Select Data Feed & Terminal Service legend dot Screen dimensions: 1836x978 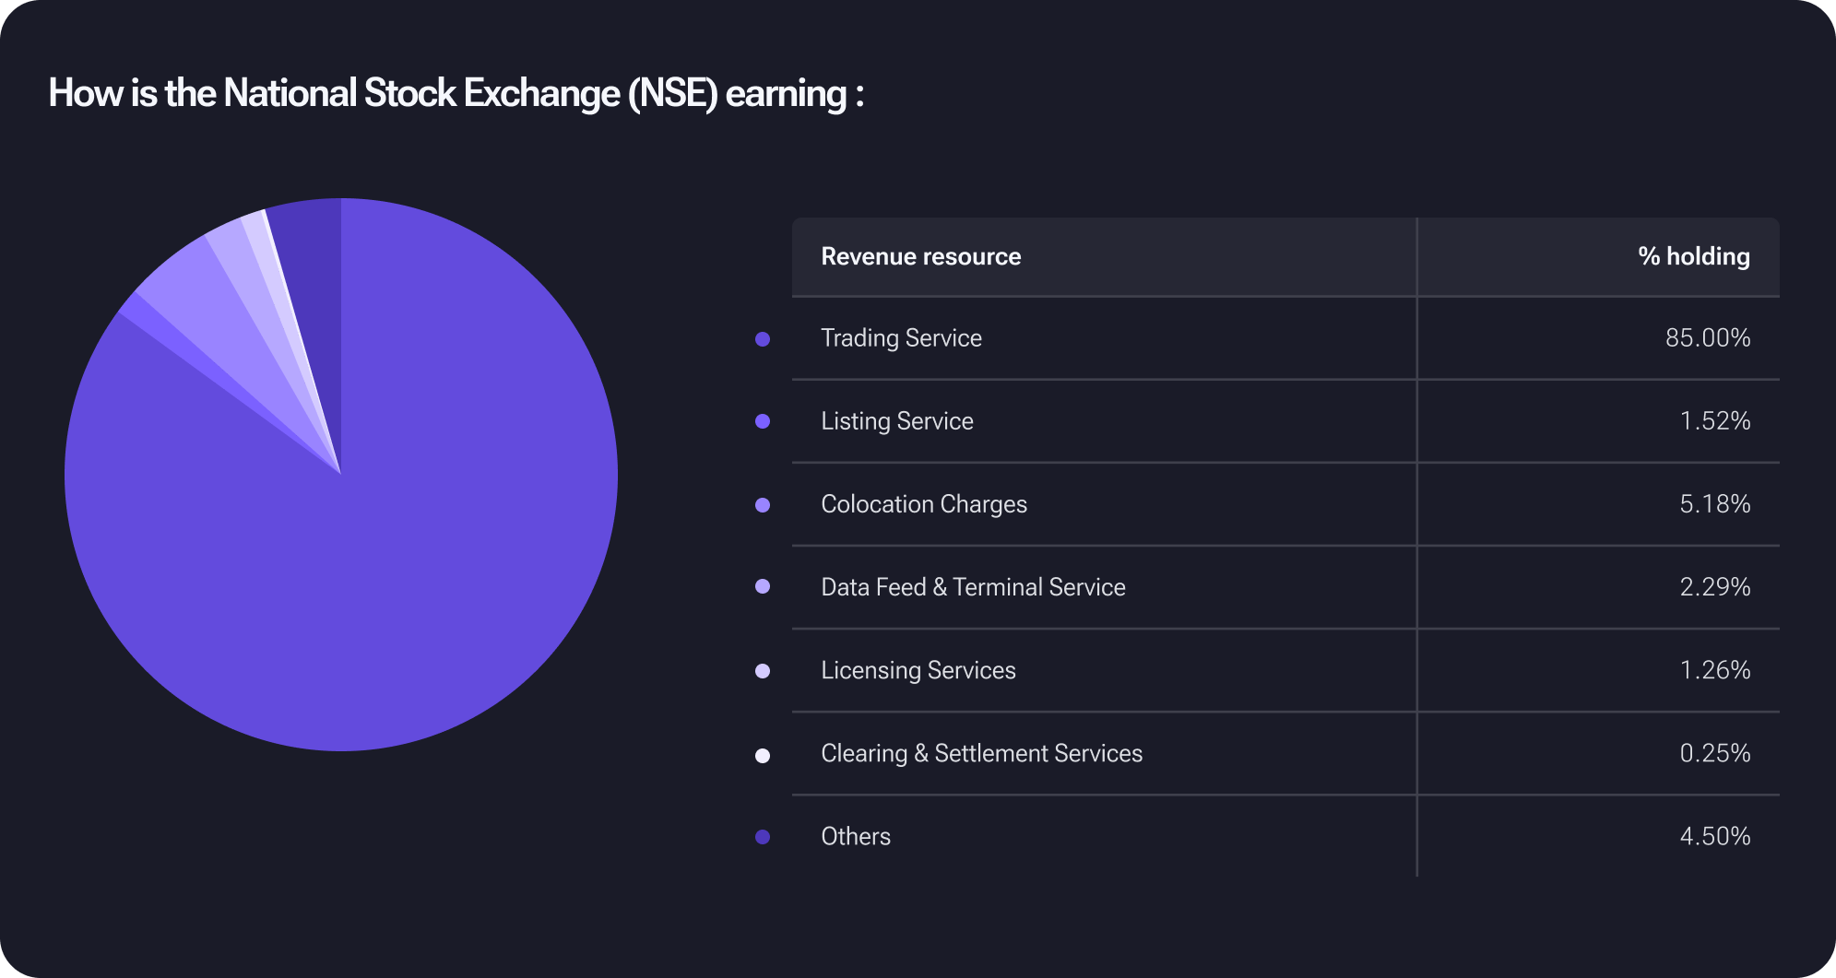pos(763,586)
